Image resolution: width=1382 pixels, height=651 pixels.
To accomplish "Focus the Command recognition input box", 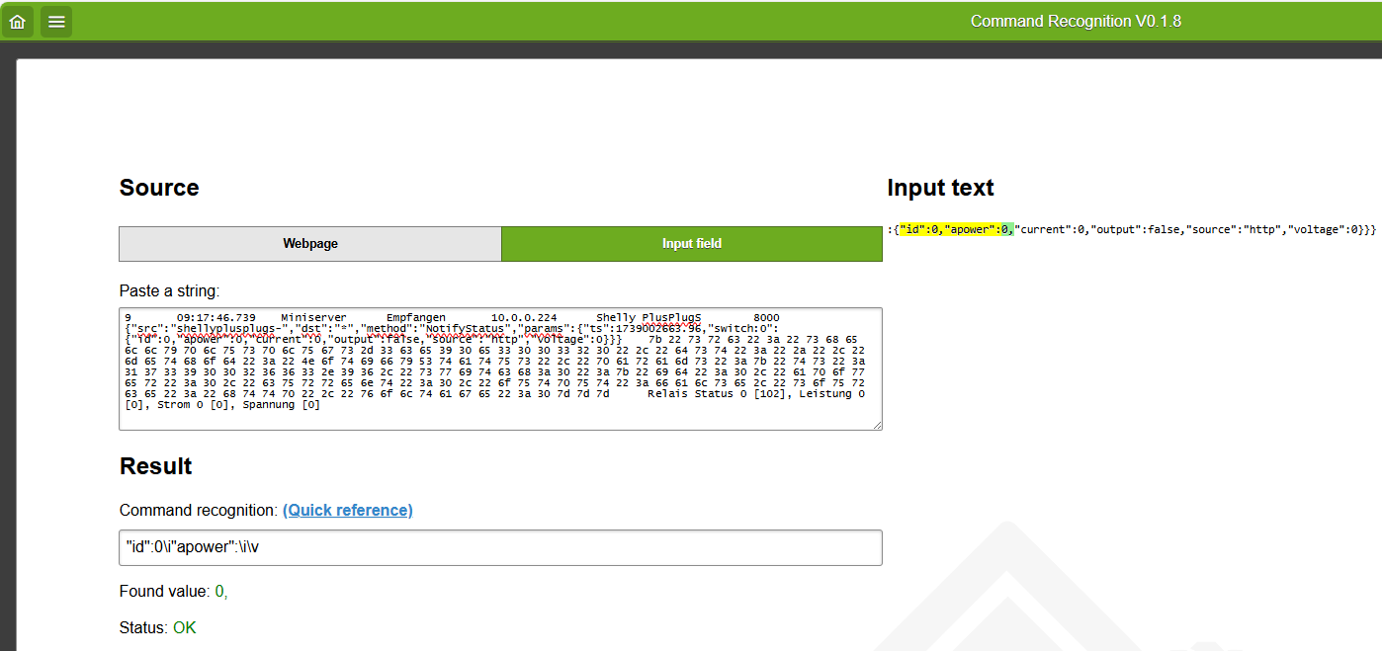I will (x=500, y=548).
